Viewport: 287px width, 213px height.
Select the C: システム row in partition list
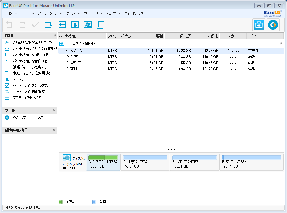point(171,51)
